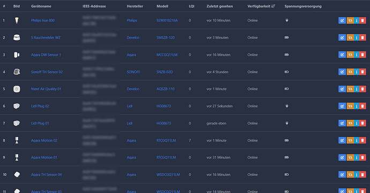Open model link SMSZB-120
The width and height of the screenshot is (370, 193).
pyautogui.click(x=165, y=37)
